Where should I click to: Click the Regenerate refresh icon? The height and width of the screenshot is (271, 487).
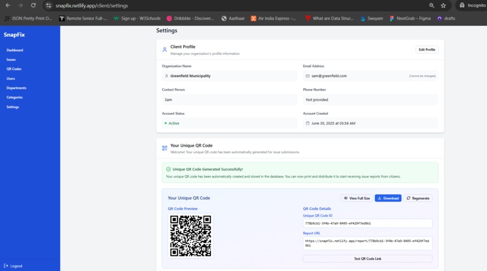coord(408,198)
